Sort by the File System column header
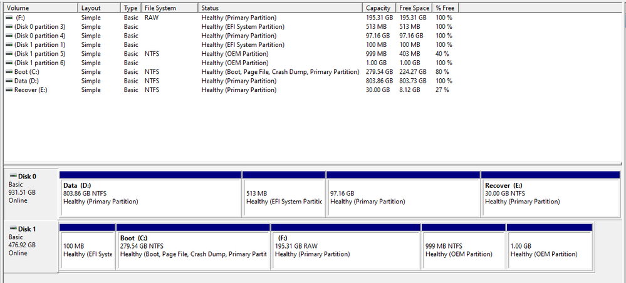Image resolution: width=626 pixels, height=283 pixels. pyautogui.click(x=169, y=8)
